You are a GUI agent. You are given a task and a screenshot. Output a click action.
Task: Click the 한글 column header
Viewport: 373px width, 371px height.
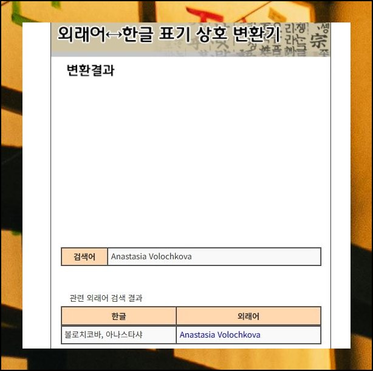coord(118,316)
